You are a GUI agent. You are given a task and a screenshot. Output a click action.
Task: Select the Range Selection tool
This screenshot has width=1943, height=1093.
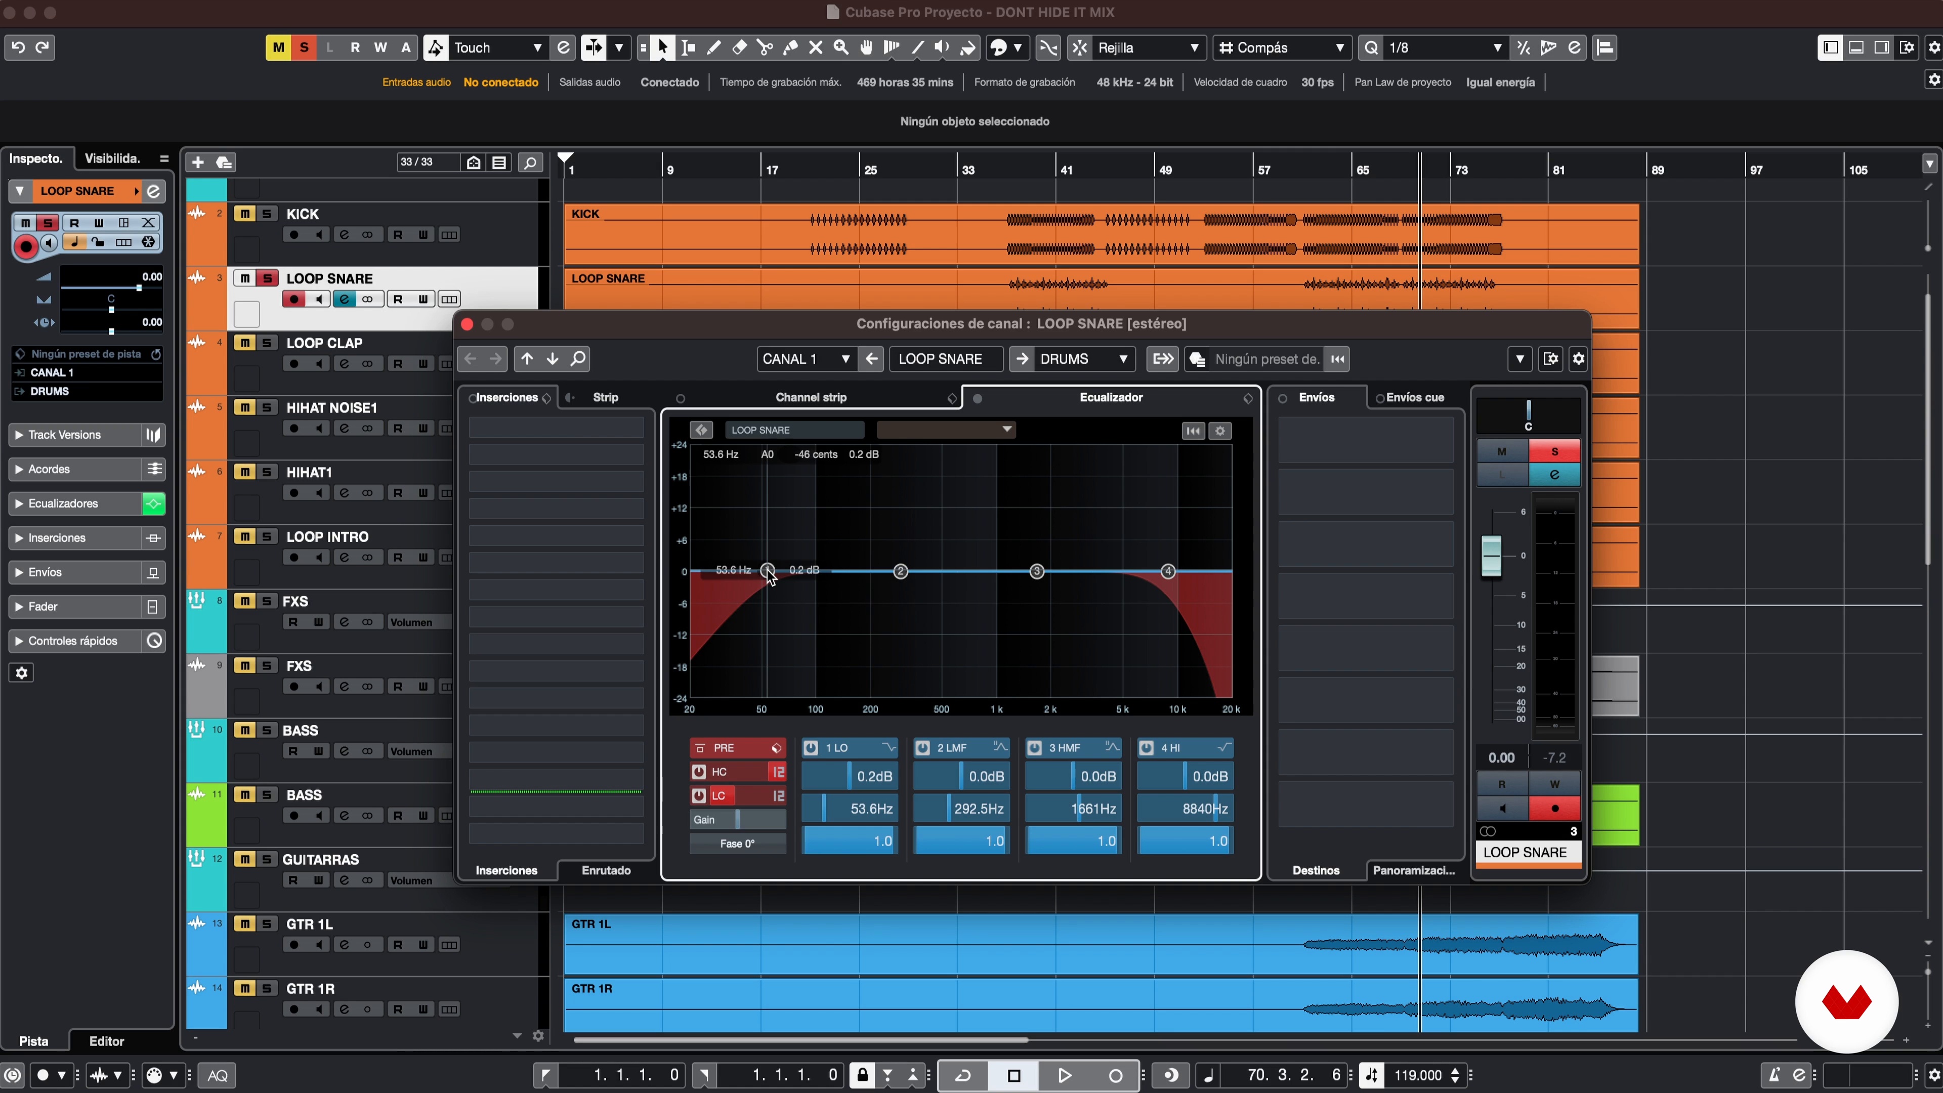[689, 48]
